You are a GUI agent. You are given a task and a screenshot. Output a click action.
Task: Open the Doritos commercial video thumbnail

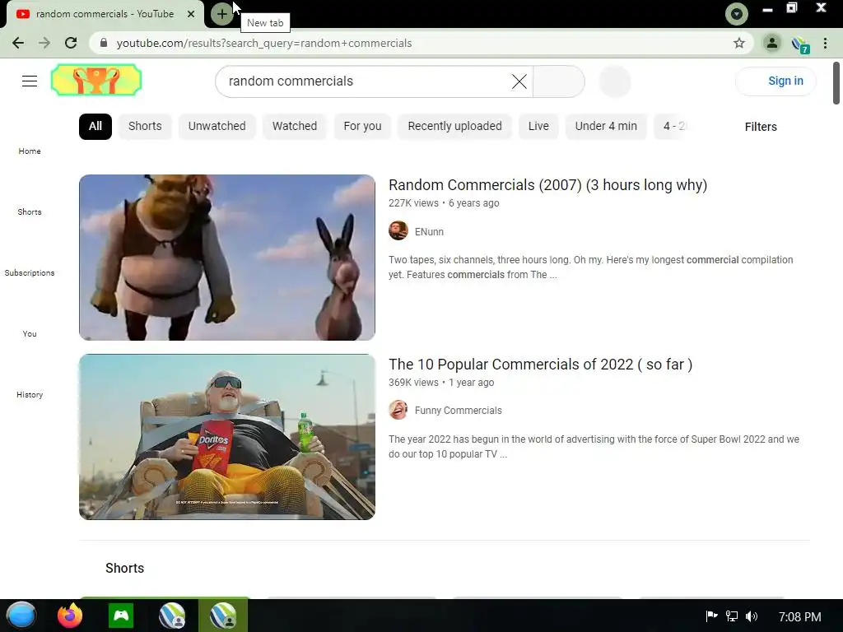click(227, 437)
